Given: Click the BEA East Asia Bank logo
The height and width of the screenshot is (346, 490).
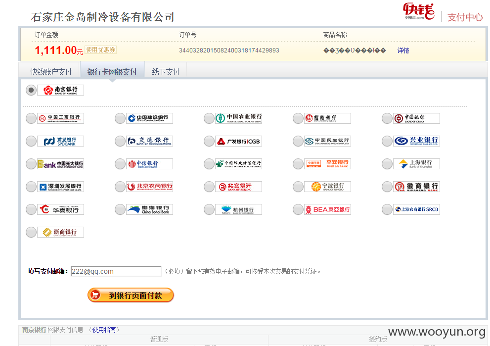Looking at the screenshot, I should [x=327, y=209].
